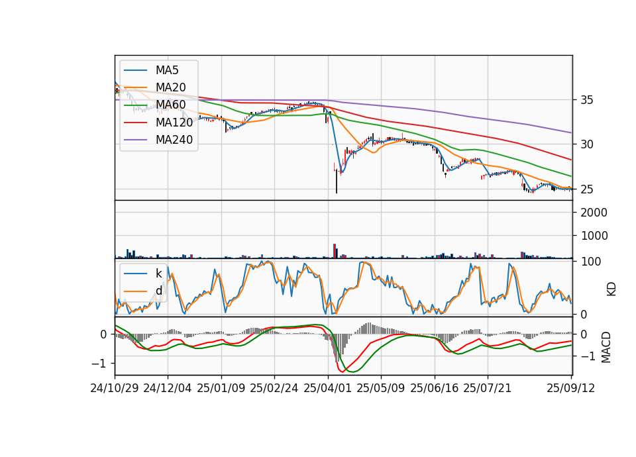Click the 25/07/21 date axis label

[x=487, y=388]
